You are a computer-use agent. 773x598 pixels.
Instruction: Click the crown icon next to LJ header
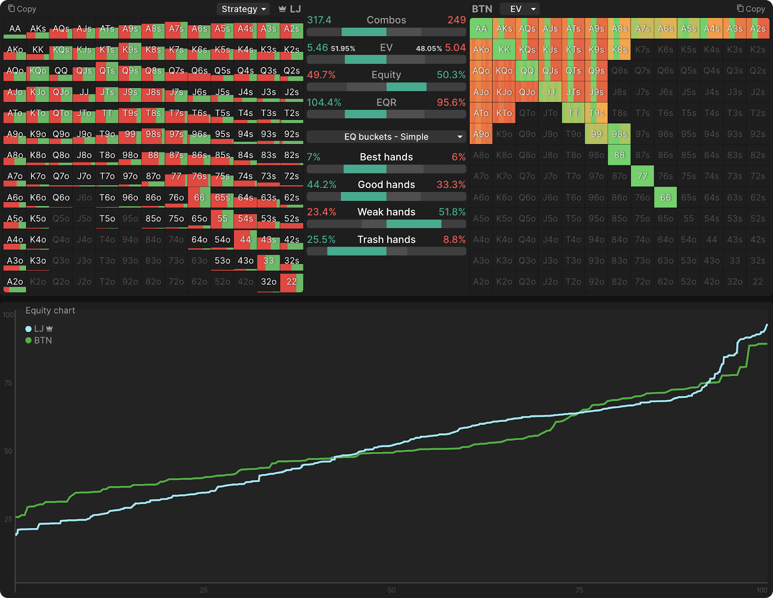point(283,9)
